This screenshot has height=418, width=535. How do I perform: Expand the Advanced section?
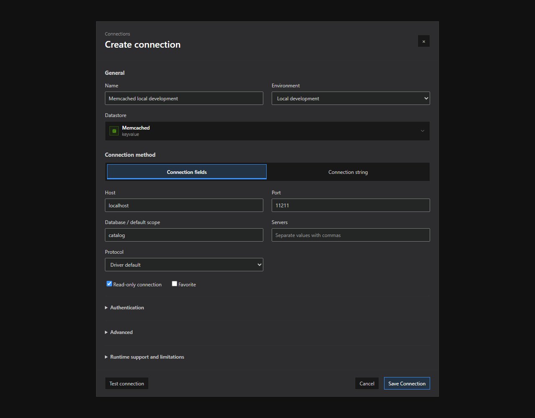click(119, 332)
